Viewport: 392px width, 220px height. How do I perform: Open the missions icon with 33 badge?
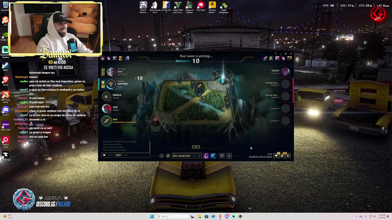282,155
